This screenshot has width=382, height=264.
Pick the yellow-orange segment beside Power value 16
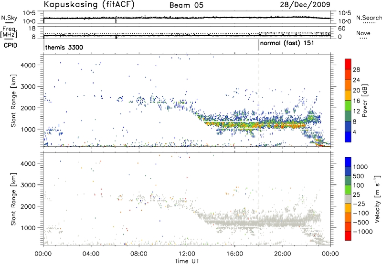(x=348, y=95)
